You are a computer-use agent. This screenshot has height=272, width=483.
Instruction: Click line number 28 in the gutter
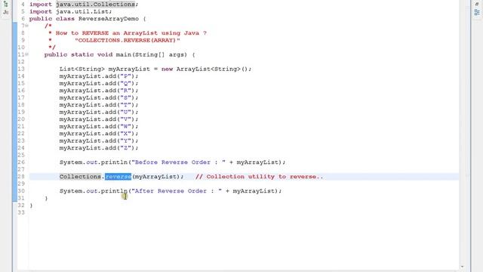pyautogui.click(x=21, y=176)
